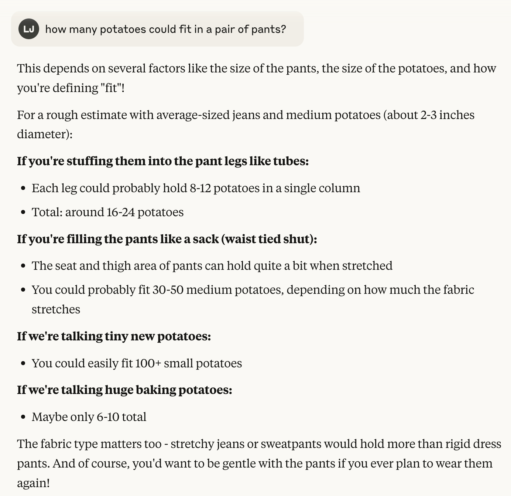Viewport: 511px width, 496px height.
Task: Click the bullet dot before "The seat and thigh"
Action: 23,266
